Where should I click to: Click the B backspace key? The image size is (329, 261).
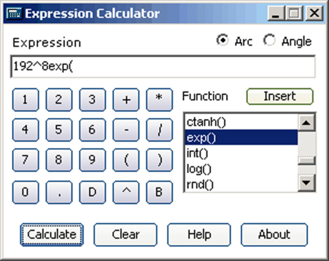tap(159, 192)
